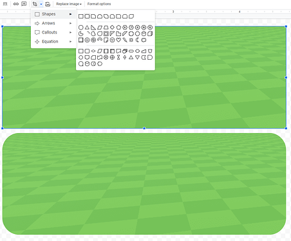The height and width of the screenshot is (241, 291).
Task: Click the crop image icon
Action: pos(35,4)
